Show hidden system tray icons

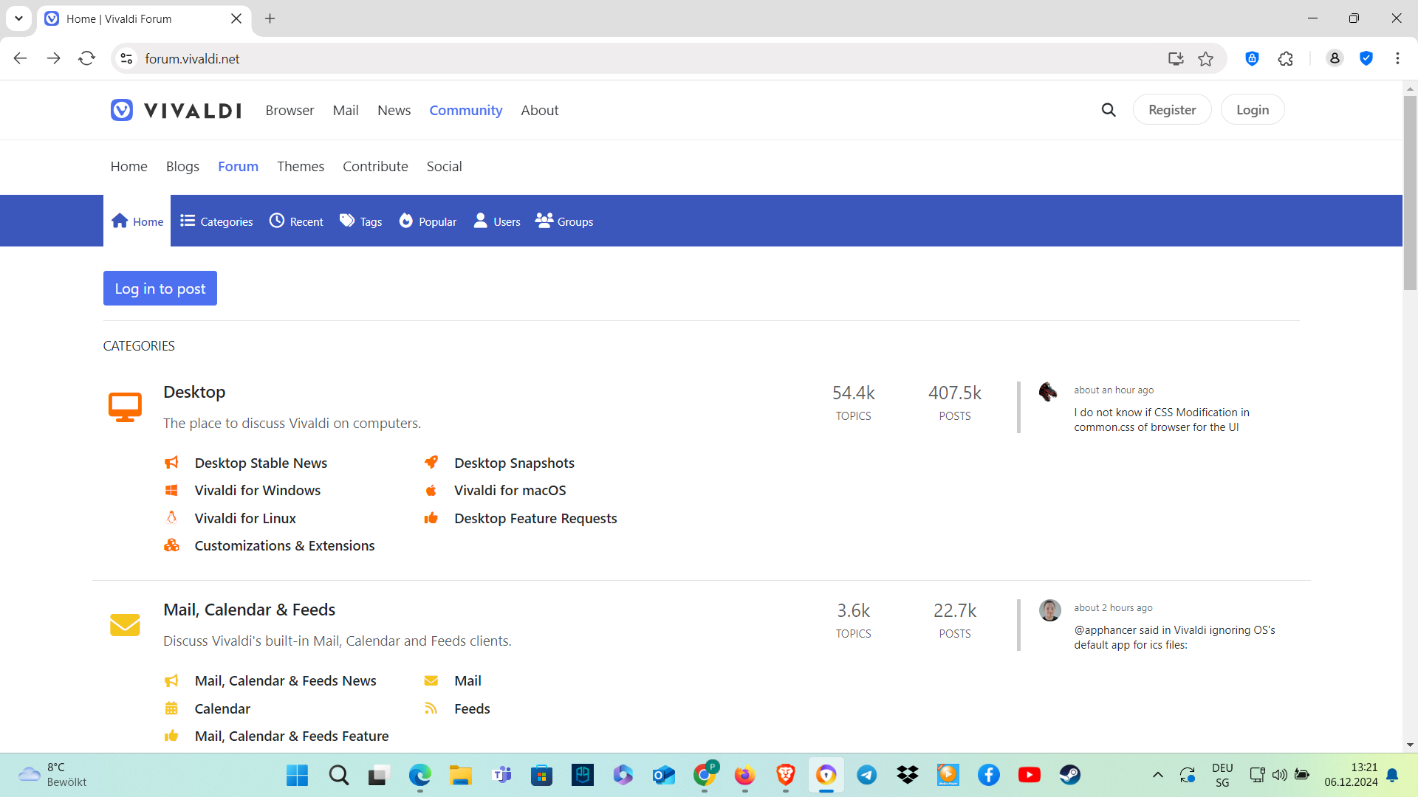1157,775
